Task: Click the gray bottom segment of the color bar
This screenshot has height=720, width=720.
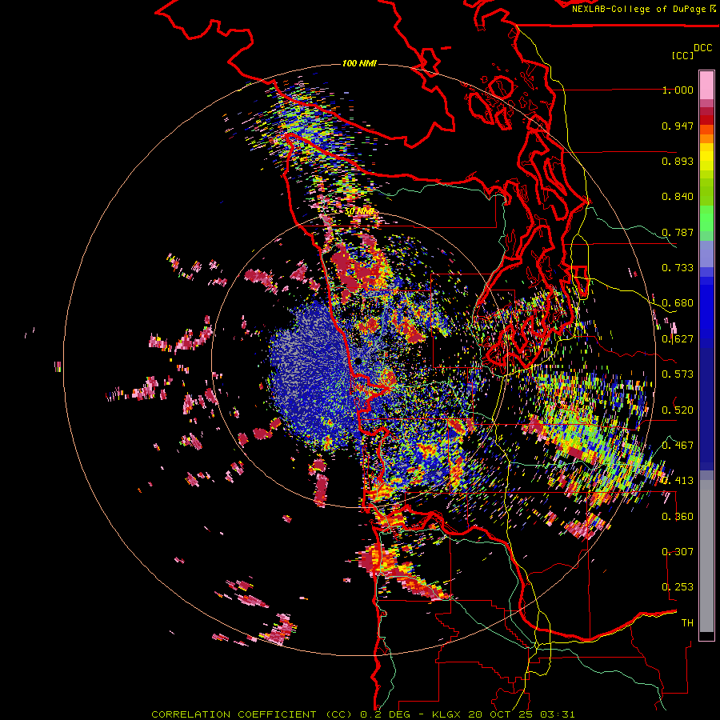Action: (706, 556)
